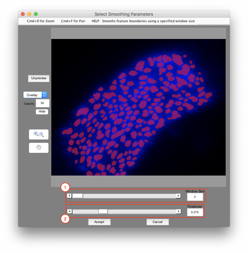Cancel the smoothing dialog
Viewport: 248px width, 253px height.
click(158, 222)
